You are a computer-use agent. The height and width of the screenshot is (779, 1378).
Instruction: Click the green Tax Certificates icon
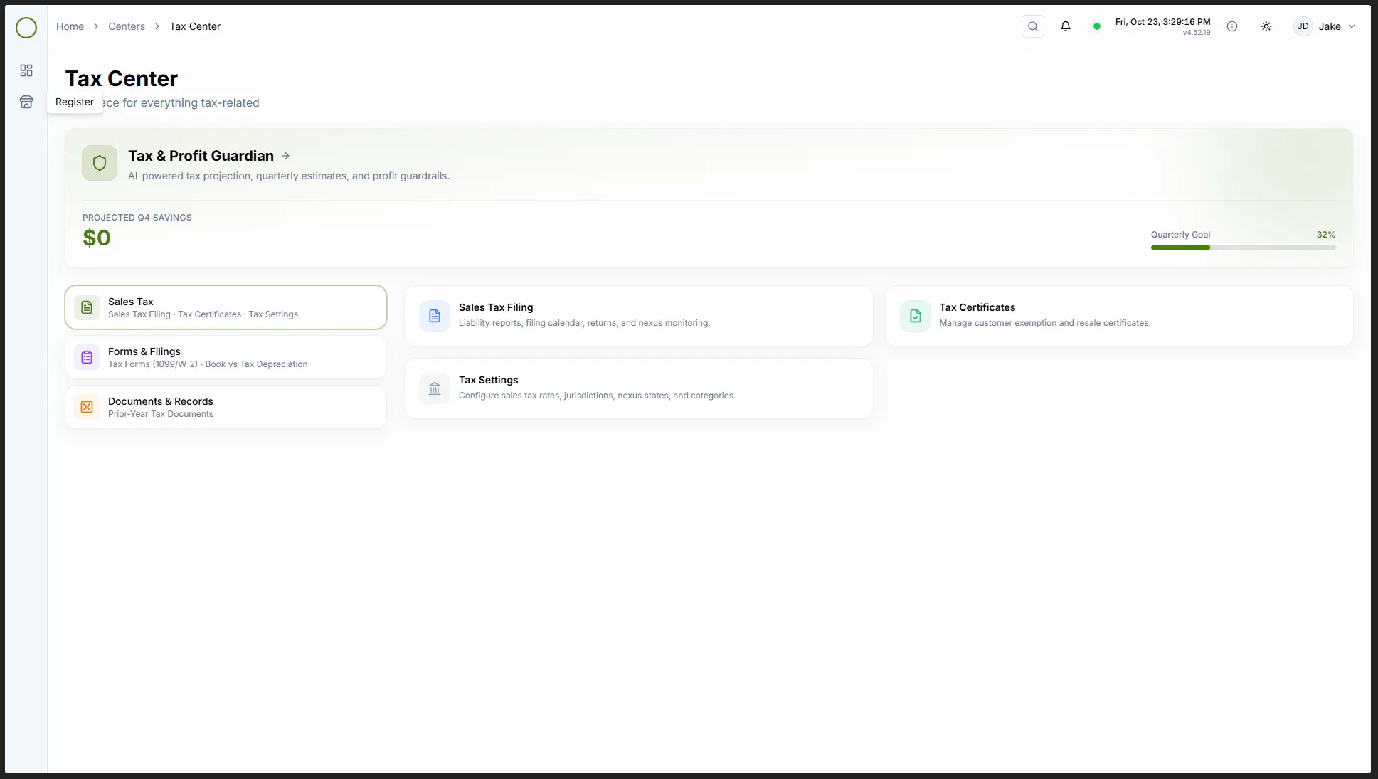916,316
